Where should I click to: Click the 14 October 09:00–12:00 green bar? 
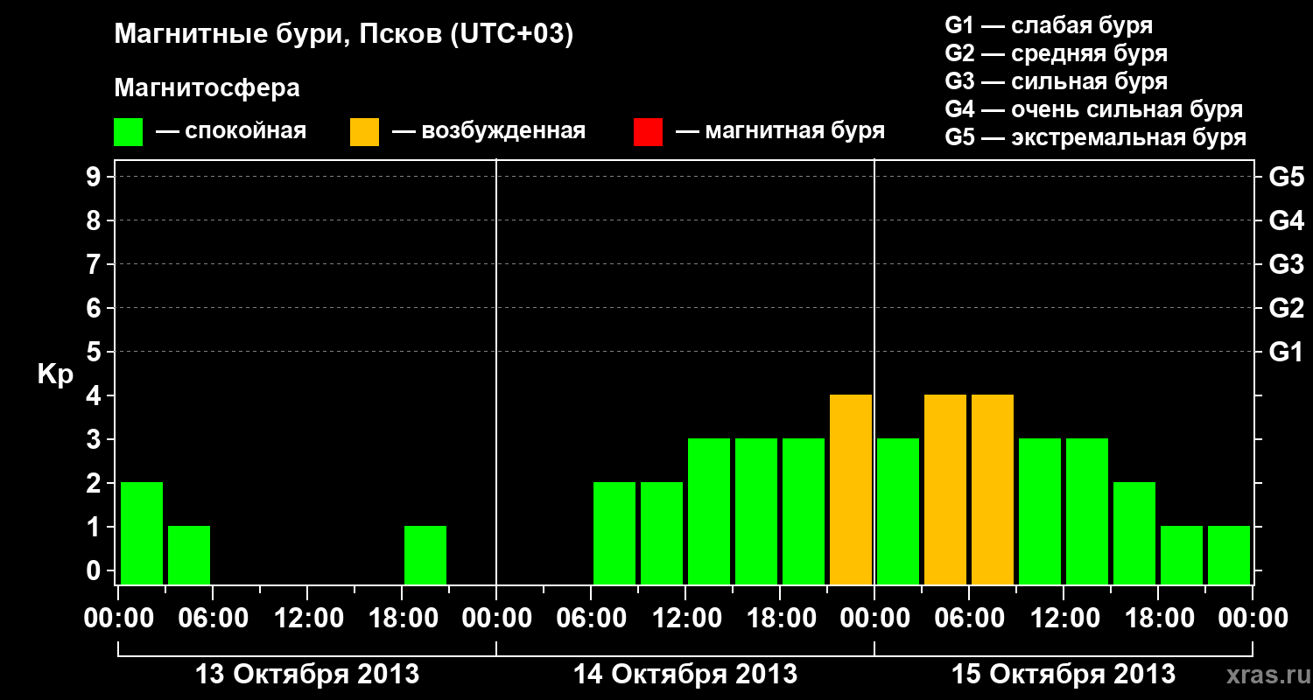[662, 533]
